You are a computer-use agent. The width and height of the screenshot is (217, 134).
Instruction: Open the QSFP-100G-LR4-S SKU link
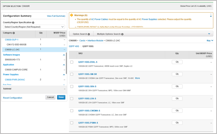tap(87, 98)
